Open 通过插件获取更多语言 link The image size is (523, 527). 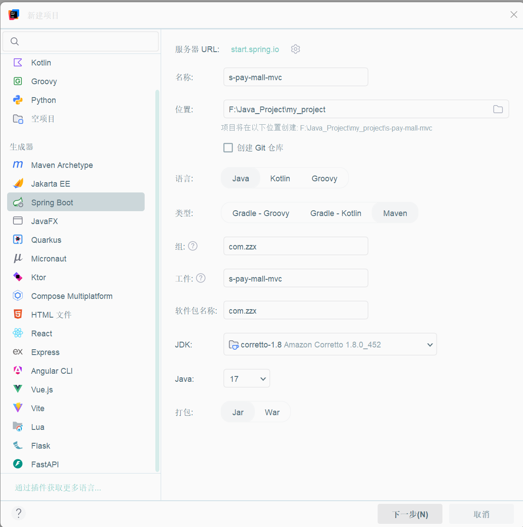pos(58,487)
